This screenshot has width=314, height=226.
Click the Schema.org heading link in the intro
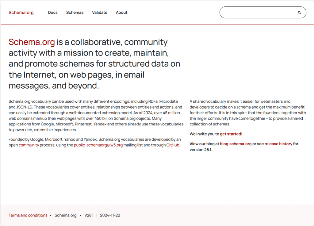tap(32, 42)
